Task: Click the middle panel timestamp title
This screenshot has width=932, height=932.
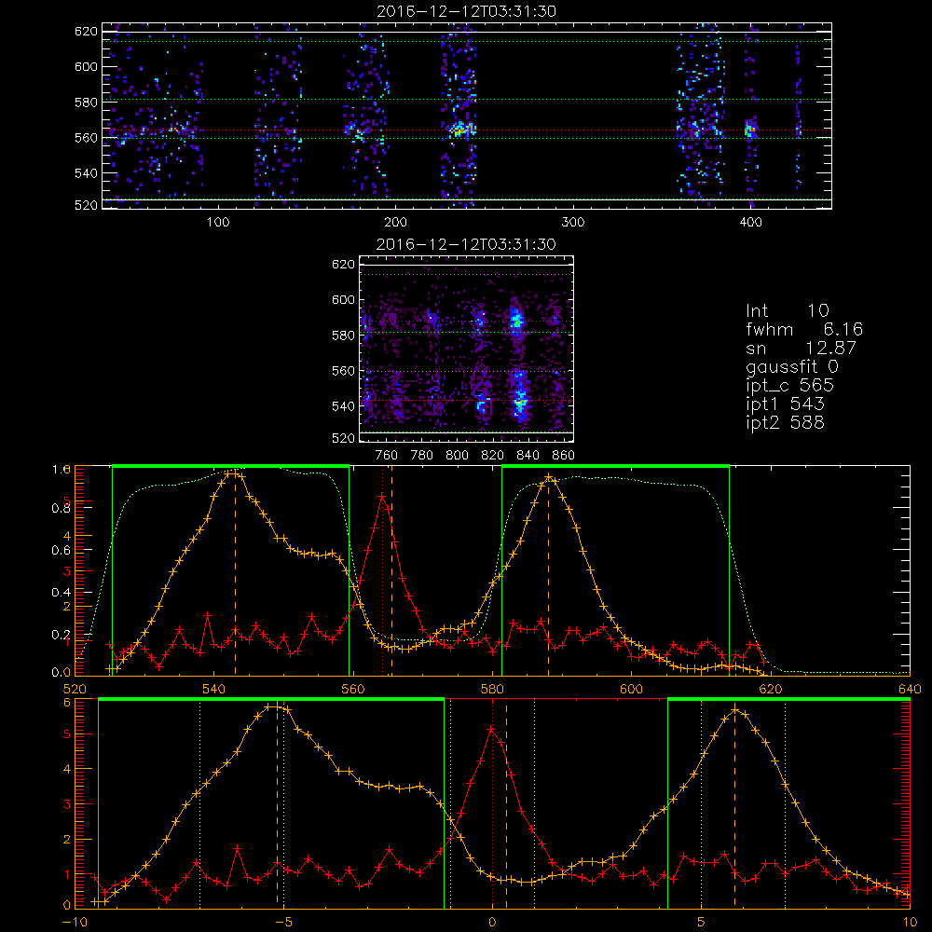Action: click(466, 244)
